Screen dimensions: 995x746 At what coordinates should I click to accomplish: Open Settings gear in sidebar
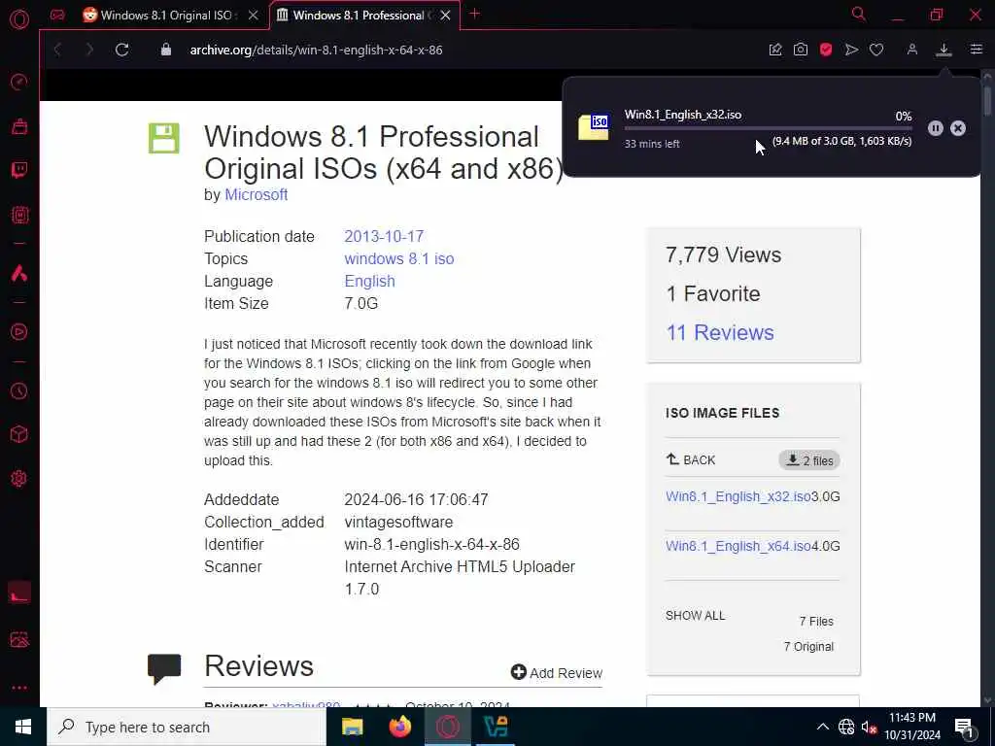click(19, 478)
